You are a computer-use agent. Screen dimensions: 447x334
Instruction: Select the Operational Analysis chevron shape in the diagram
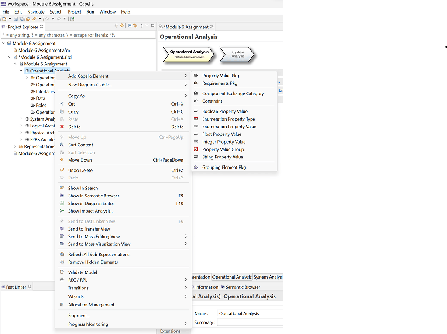(x=189, y=54)
